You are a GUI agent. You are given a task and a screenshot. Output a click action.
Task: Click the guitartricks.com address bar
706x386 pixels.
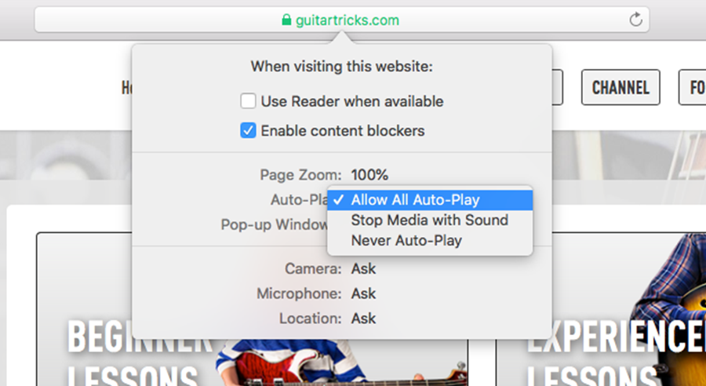342,20
